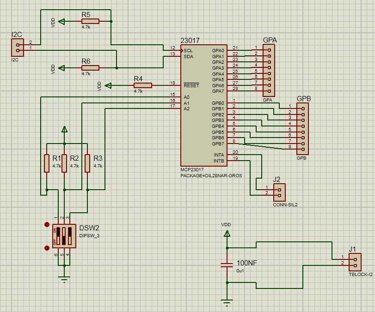Click the 'CONN-SIL2' label
Image resolution: width=375 pixels, height=312 pixels.
point(285,205)
